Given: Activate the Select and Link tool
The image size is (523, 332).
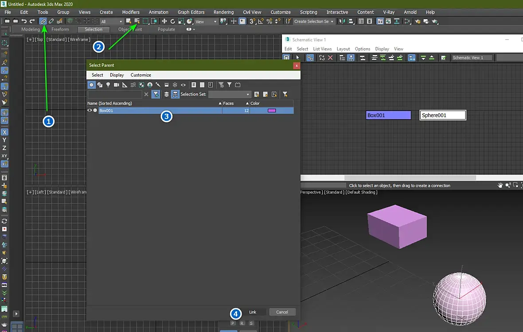Looking at the screenshot, I should (43, 21).
